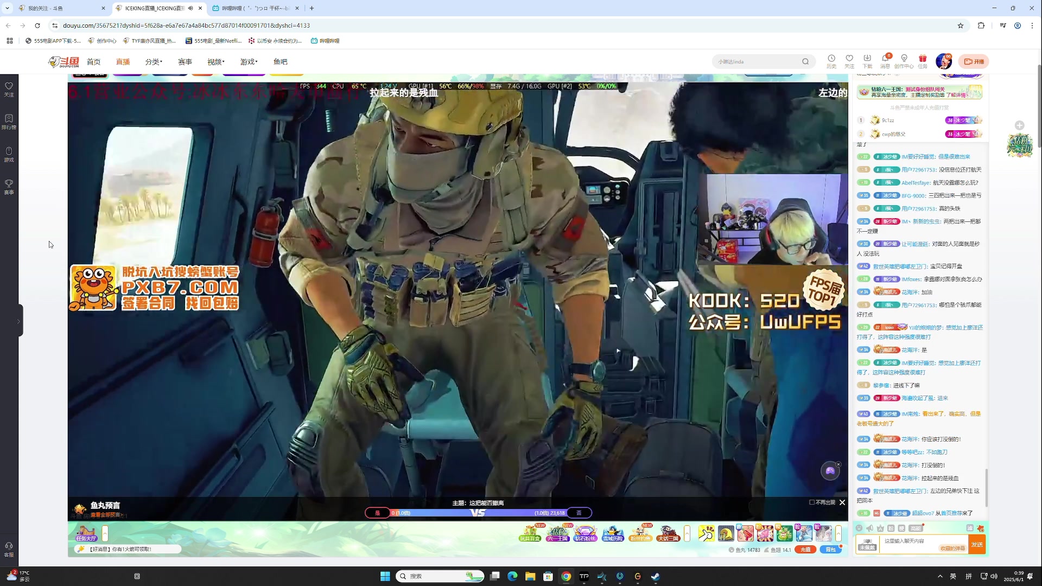Click the chat message input field
Screen dimensions: 1042x586
click(923, 544)
